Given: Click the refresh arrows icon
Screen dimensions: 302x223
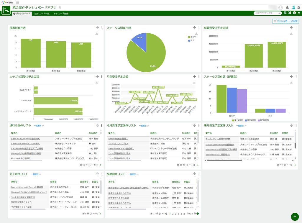Looking at the screenshot, I should [x=299, y=13].
